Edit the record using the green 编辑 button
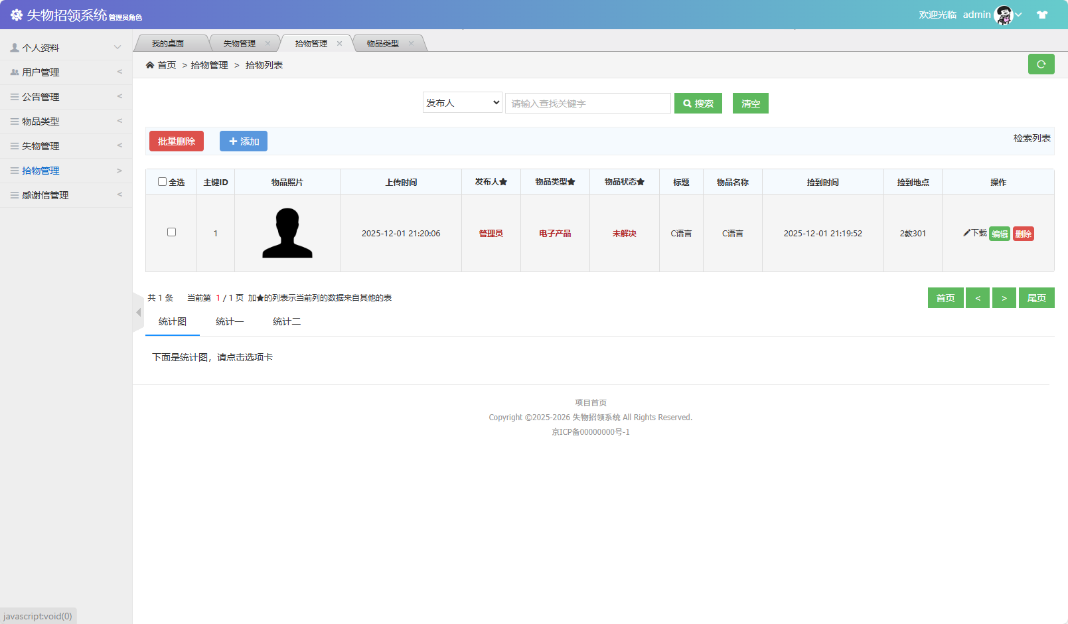This screenshot has height=624, width=1068. pyautogui.click(x=1000, y=233)
